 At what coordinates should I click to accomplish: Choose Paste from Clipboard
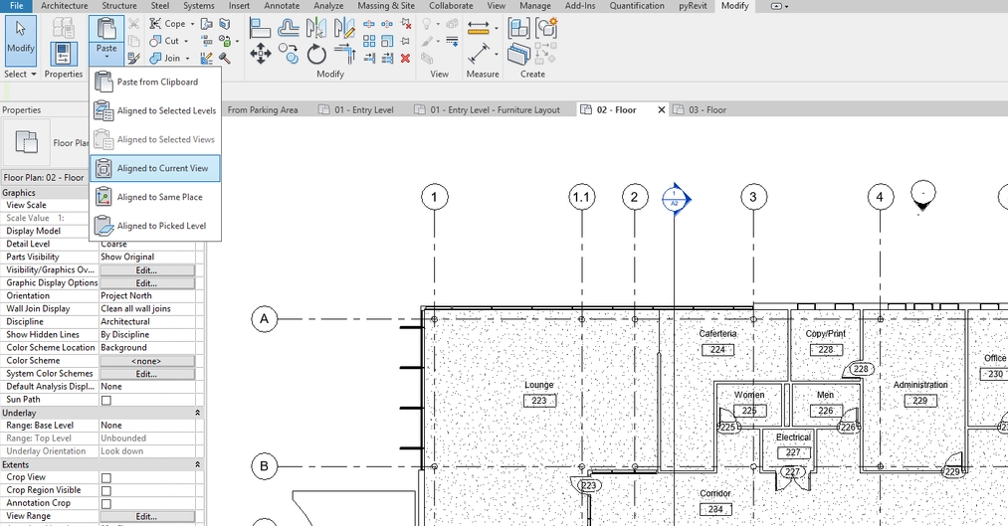coord(155,82)
